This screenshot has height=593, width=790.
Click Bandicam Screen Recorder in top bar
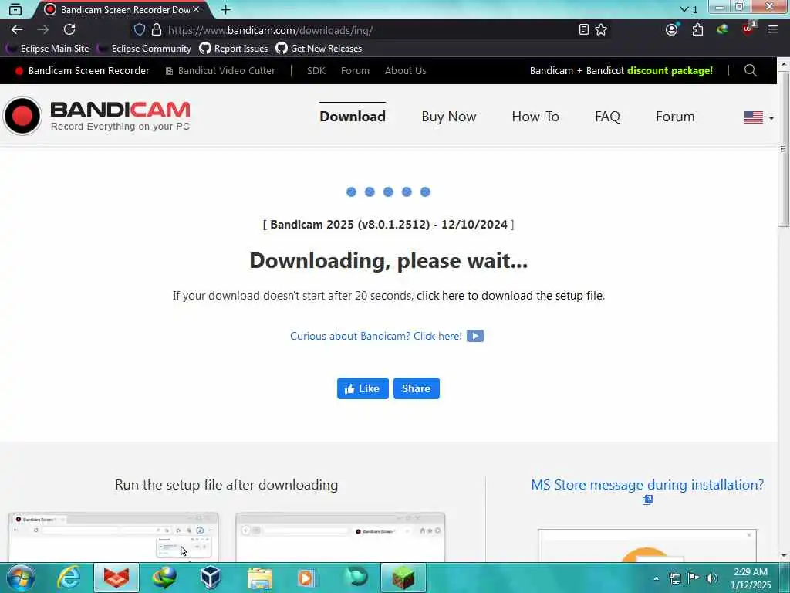click(x=83, y=70)
